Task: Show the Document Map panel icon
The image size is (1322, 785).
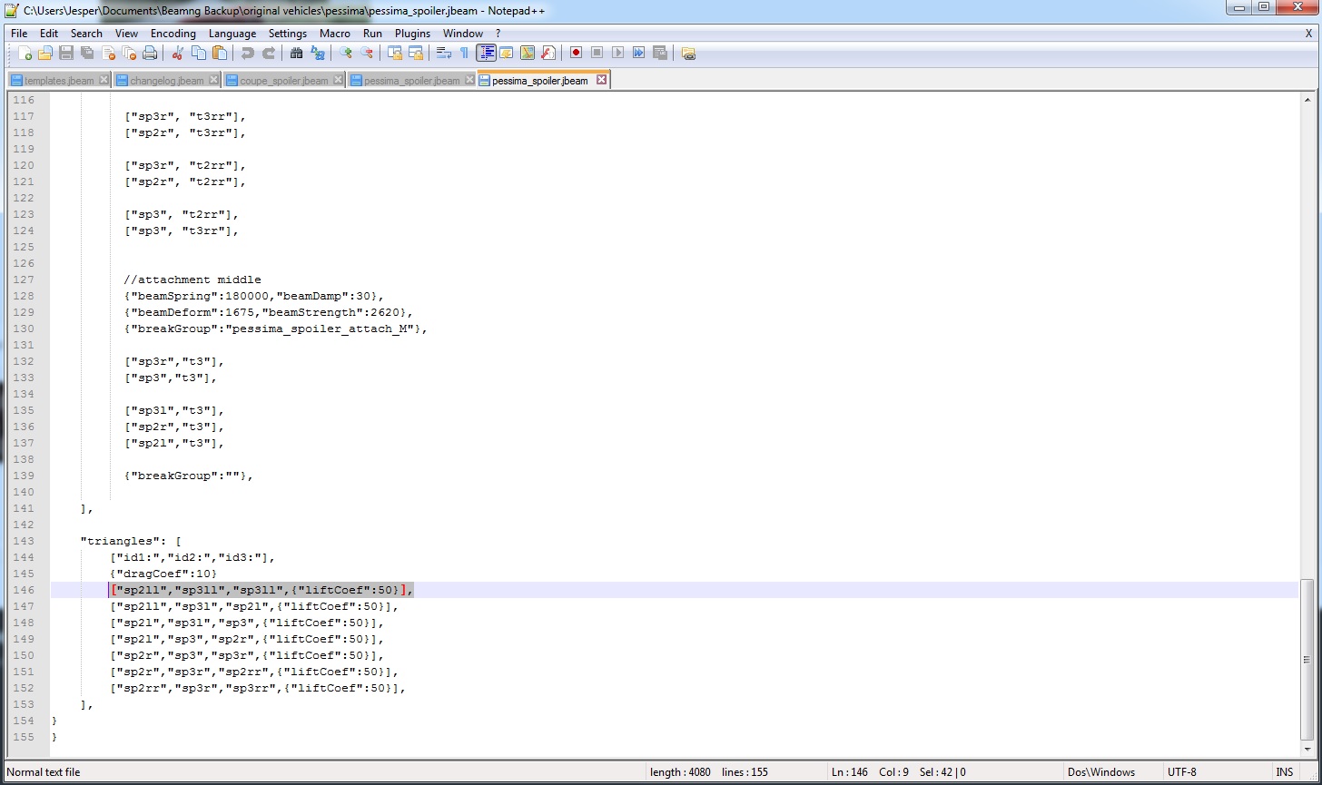Action: [x=527, y=53]
